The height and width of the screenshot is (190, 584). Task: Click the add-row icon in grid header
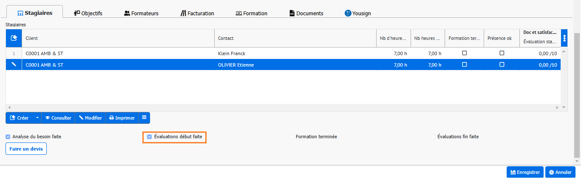coord(14,38)
